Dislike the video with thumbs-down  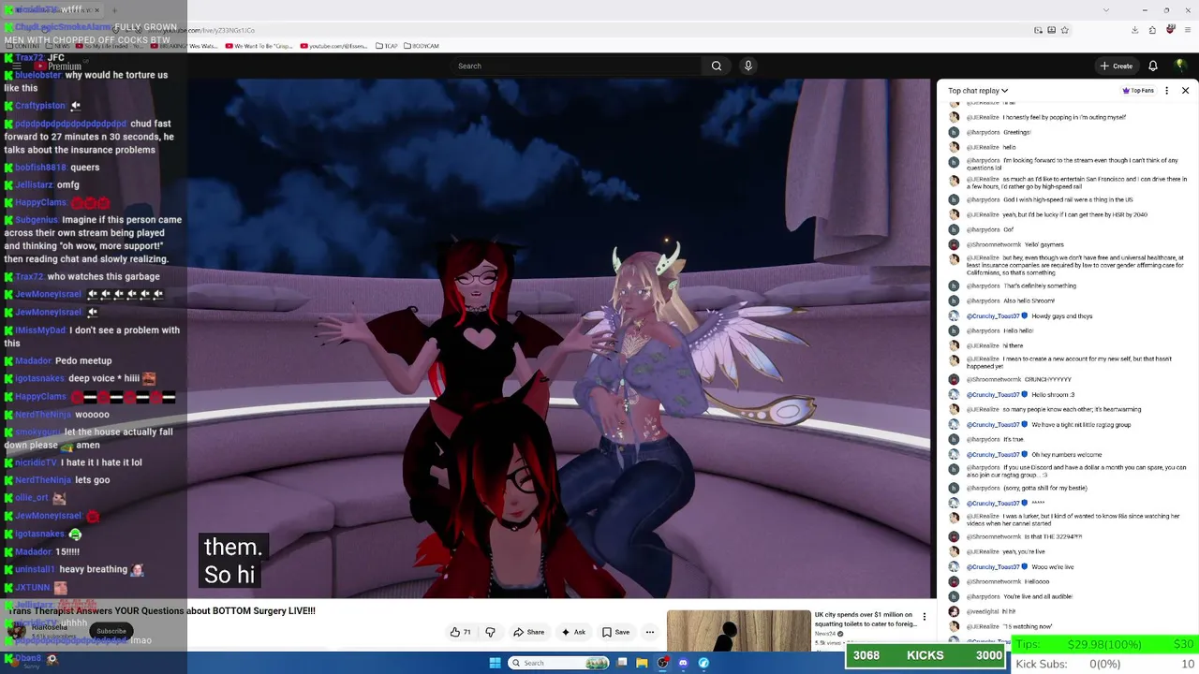point(490,632)
